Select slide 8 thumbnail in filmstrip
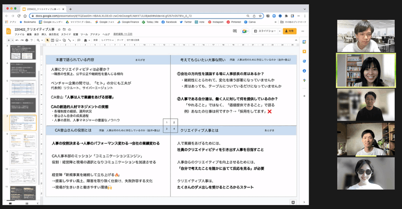This screenshot has height=209, width=402. [x=23, y=140]
